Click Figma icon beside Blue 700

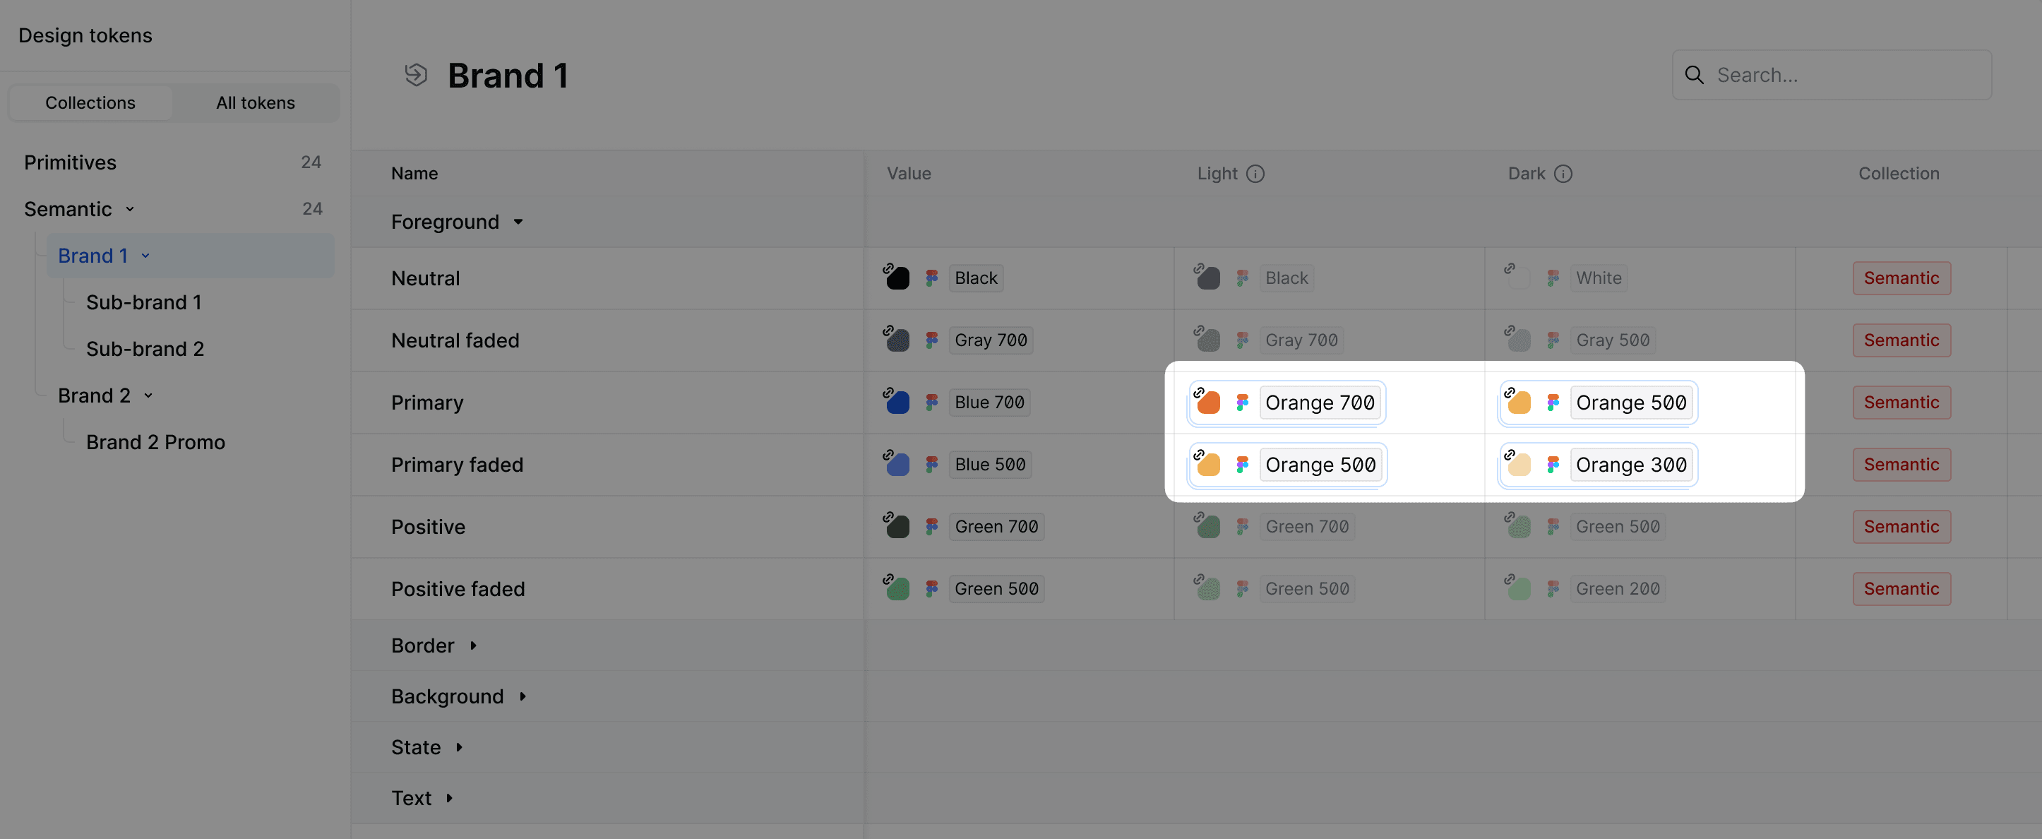931,403
